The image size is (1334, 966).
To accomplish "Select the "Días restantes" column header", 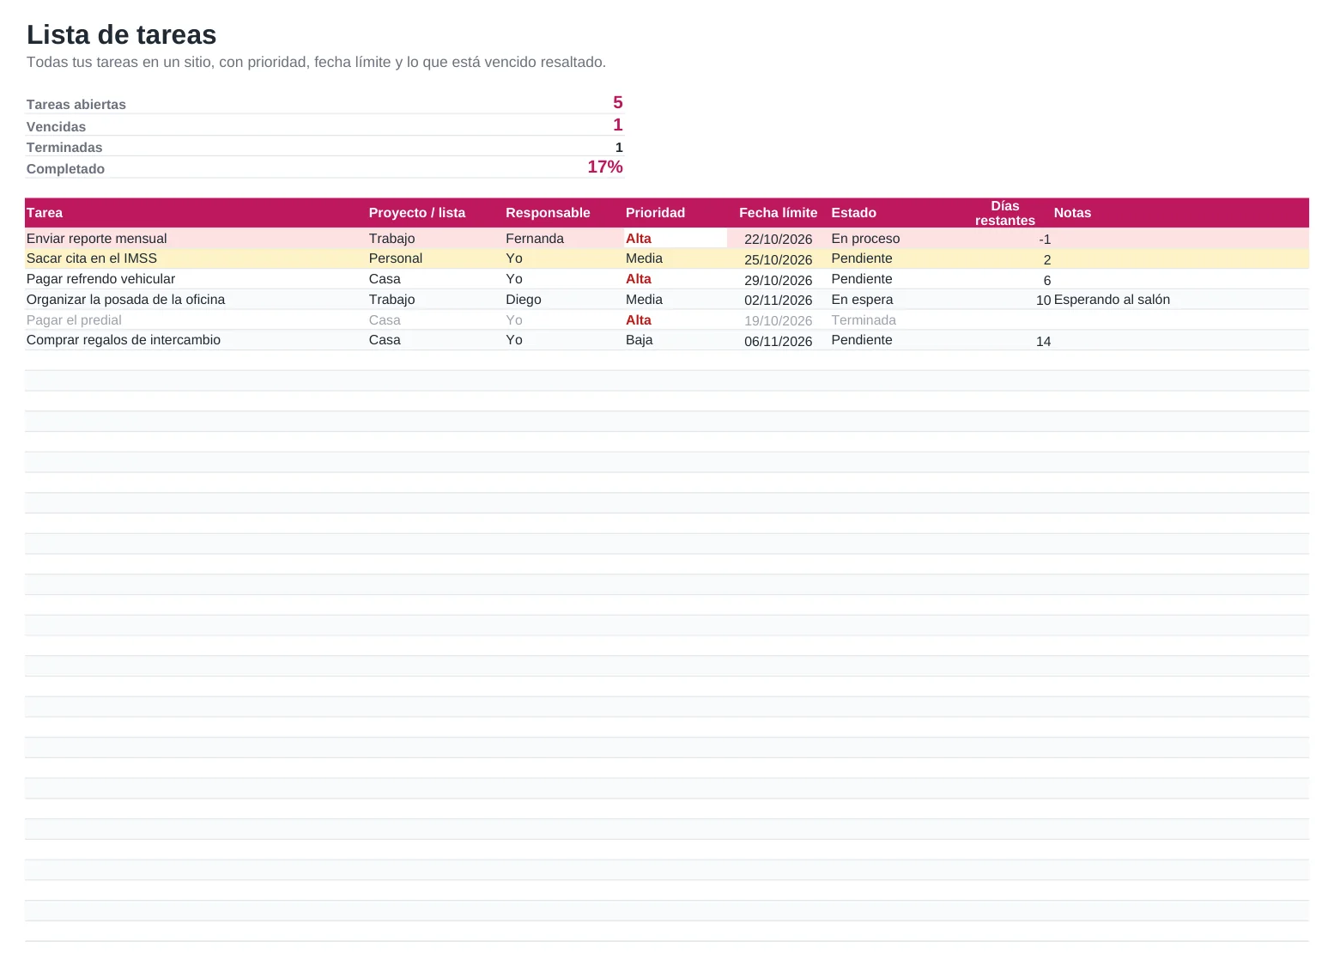I will 1005,213.
